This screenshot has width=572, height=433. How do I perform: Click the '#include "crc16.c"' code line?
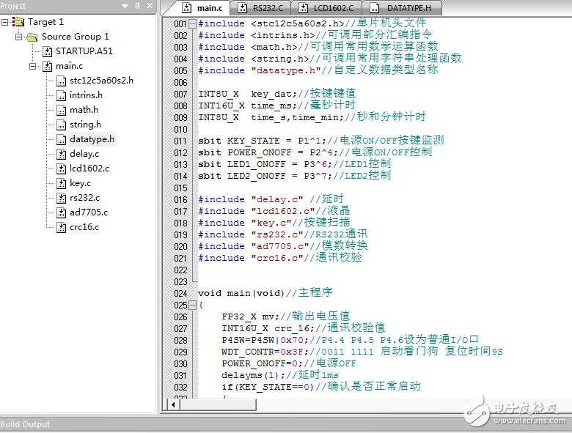coord(280,258)
